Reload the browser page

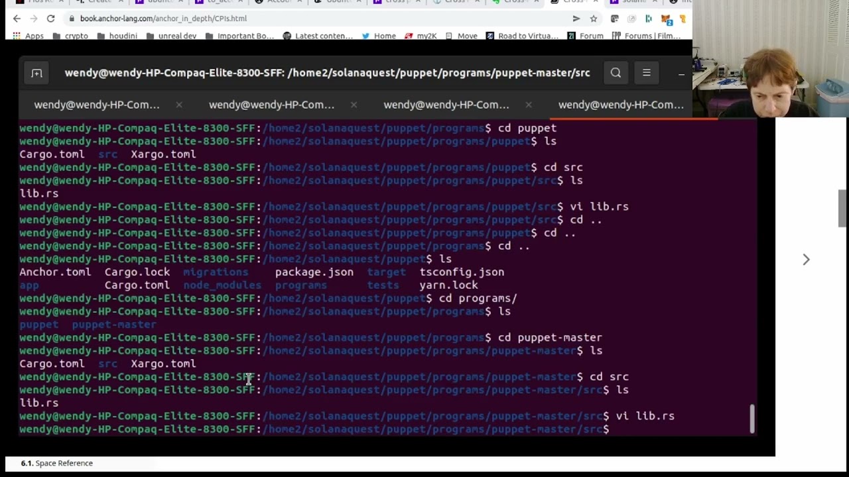click(x=50, y=19)
